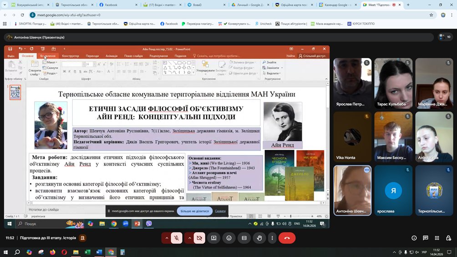This screenshot has width=457, height=257.
Task: Switch to Календар Google browser tab
Action: pos(338,5)
